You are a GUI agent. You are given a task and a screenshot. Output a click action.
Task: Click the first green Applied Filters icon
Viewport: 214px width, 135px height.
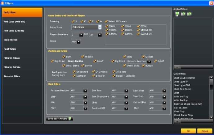[177, 14]
